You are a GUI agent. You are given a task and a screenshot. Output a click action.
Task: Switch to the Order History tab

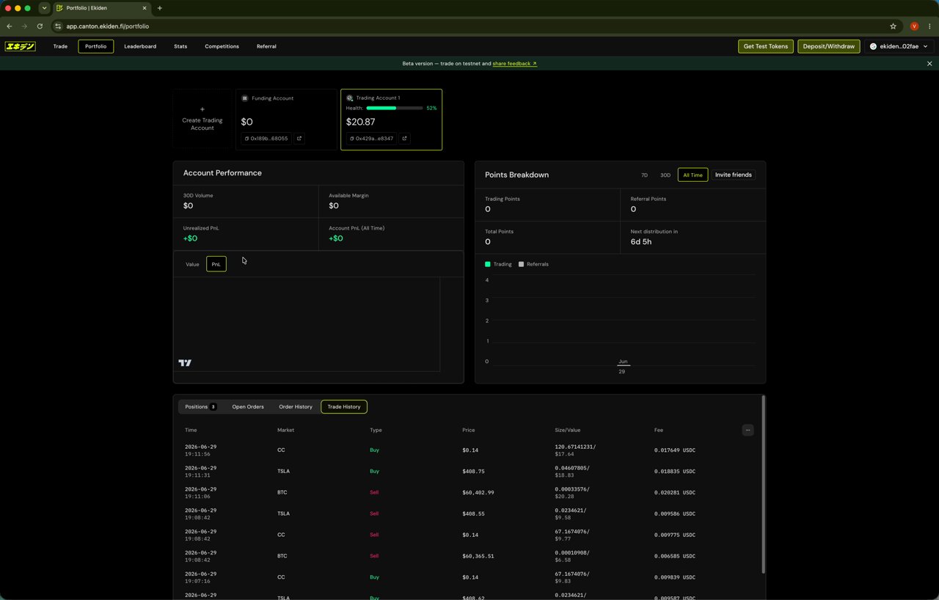[x=296, y=406]
